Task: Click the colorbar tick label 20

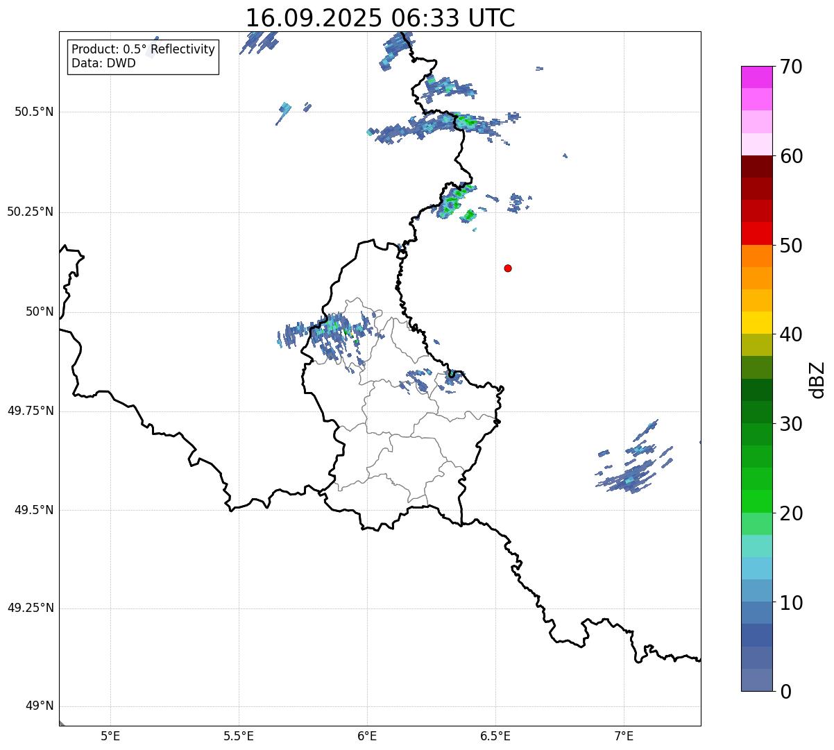Action: (x=791, y=513)
